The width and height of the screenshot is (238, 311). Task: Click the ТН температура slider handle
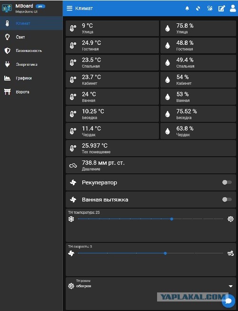tap(172, 219)
